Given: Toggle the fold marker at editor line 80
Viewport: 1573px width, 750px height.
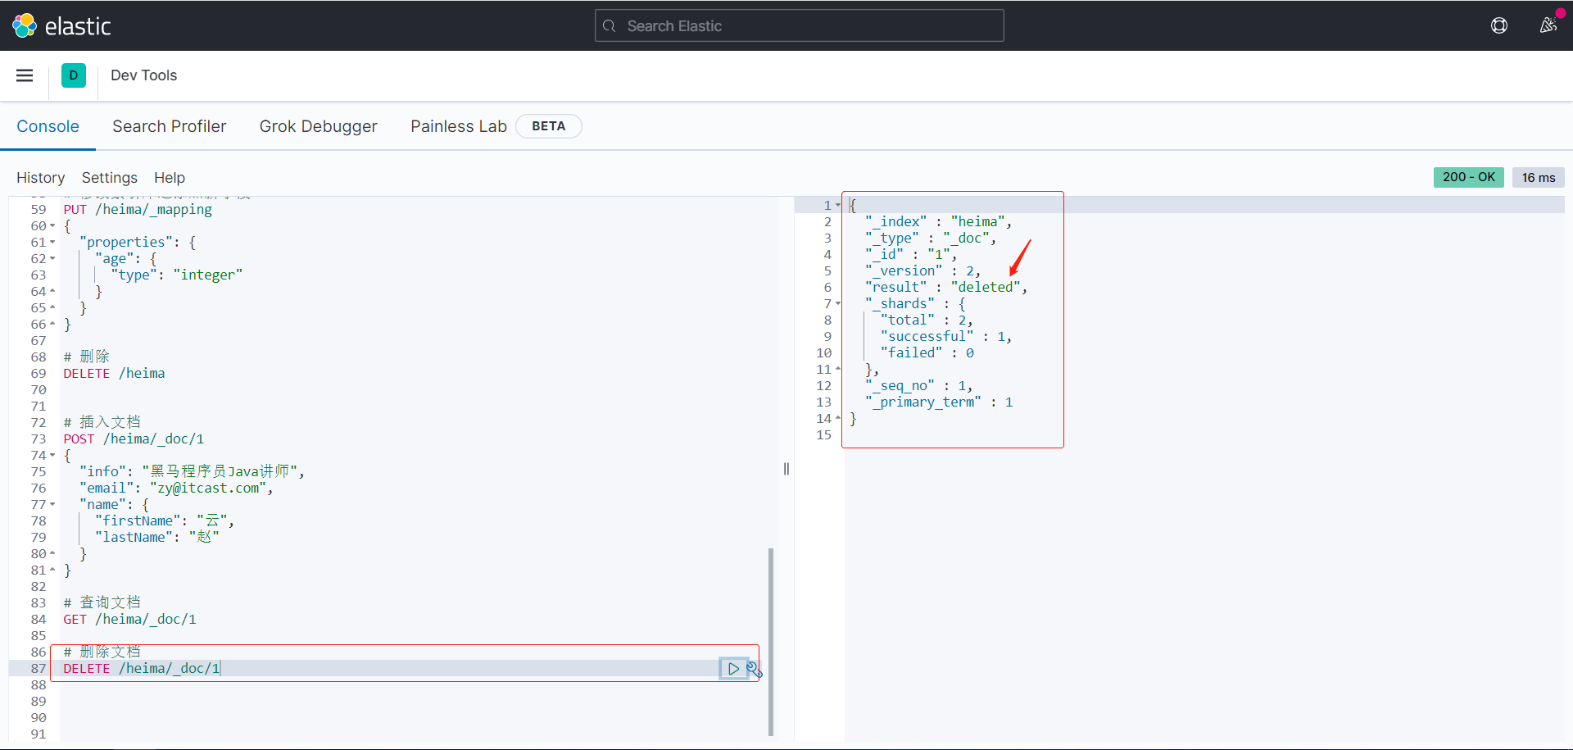Looking at the screenshot, I should (x=52, y=554).
